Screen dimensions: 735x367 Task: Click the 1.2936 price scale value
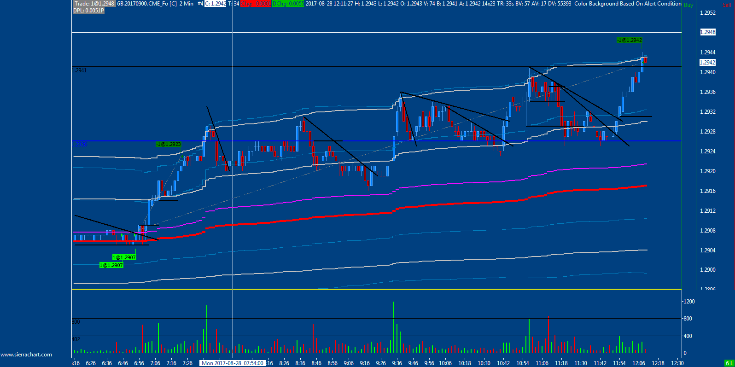click(x=708, y=92)
